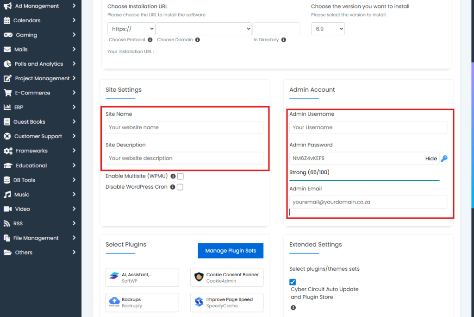Click Hide to conceal admin password
This screenshot has width=474, height=317.
pyautogui.click(x=431, y=158)
